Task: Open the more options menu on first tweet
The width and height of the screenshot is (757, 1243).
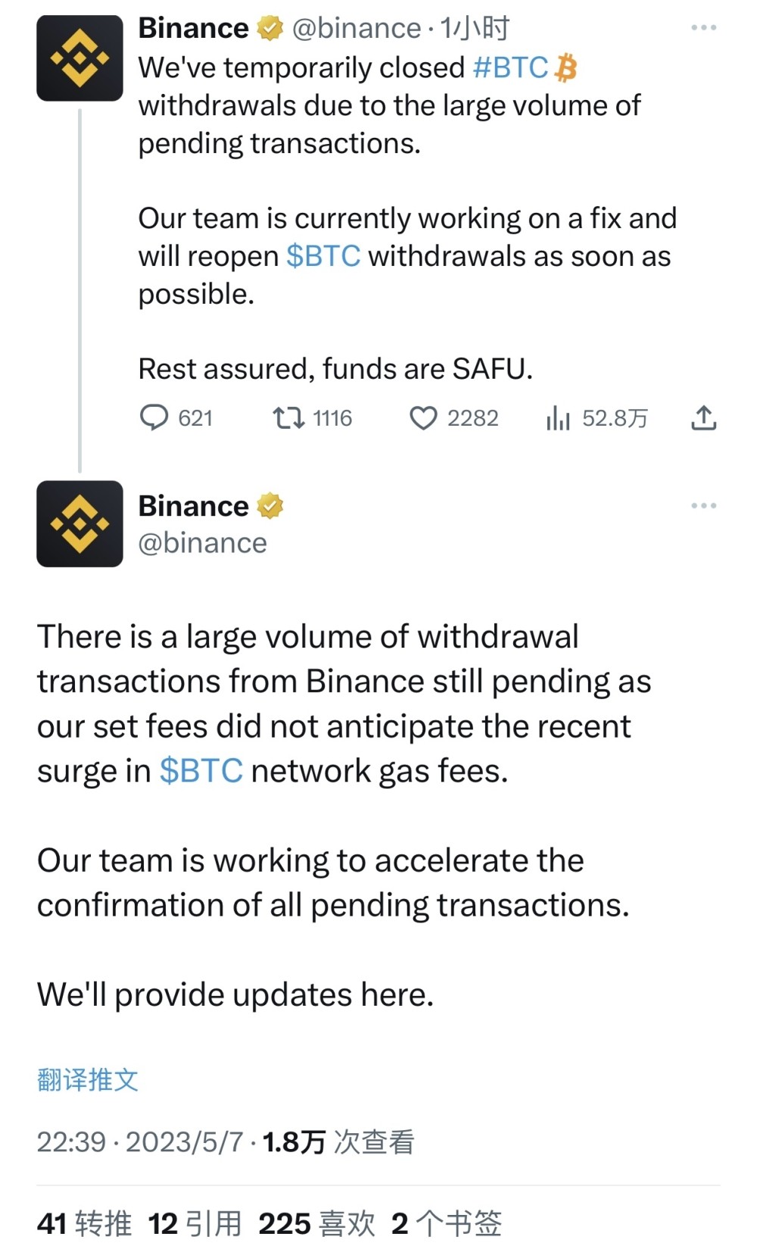Action: pyautogui.click(x=703, y=28)
